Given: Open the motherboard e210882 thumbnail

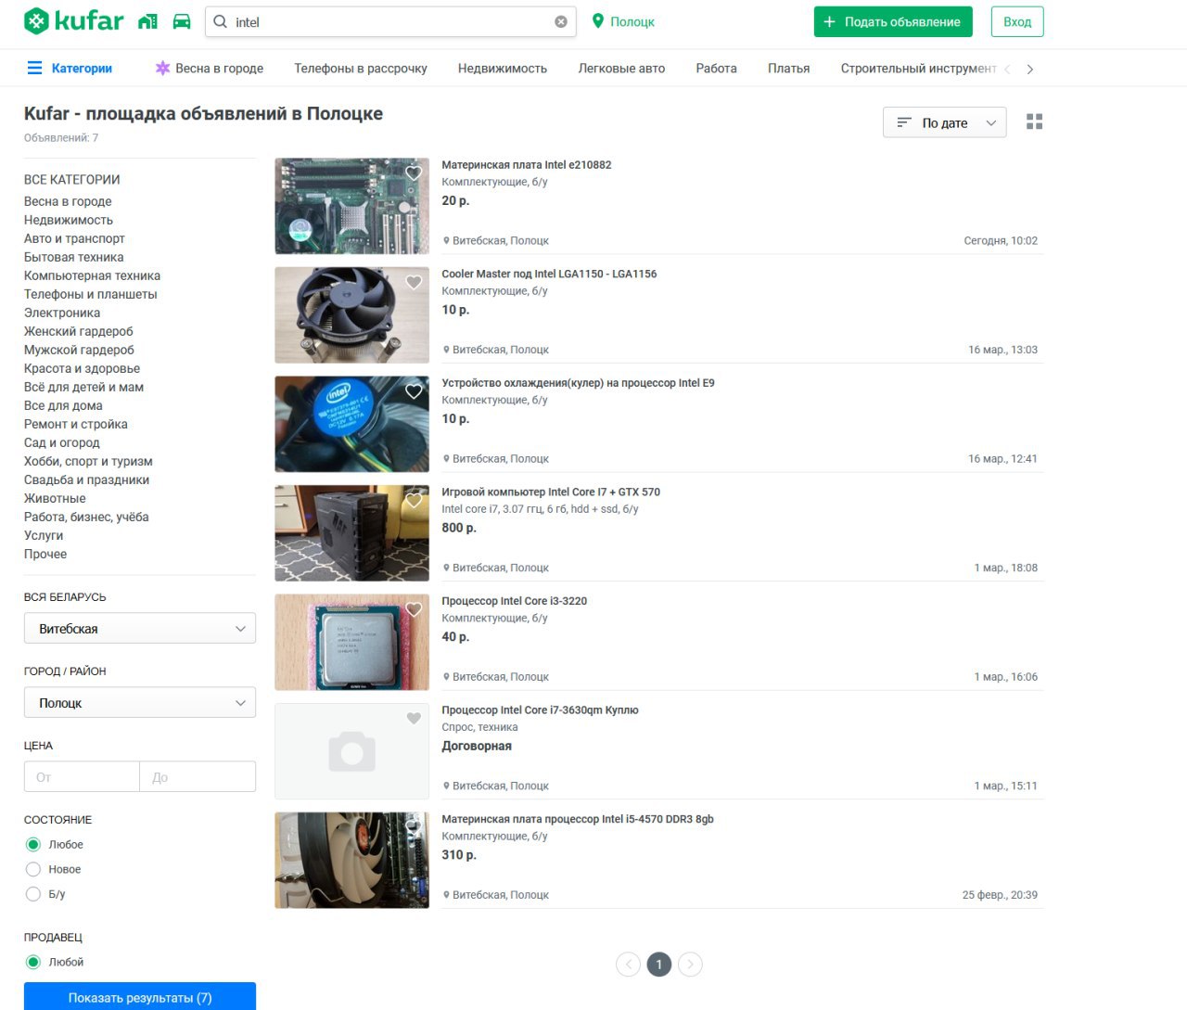Looking at the screenshot, I should coord(351,206).
